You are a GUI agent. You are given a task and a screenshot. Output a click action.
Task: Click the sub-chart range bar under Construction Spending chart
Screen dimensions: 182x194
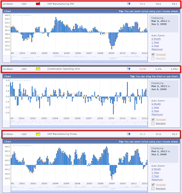[79, 127]
